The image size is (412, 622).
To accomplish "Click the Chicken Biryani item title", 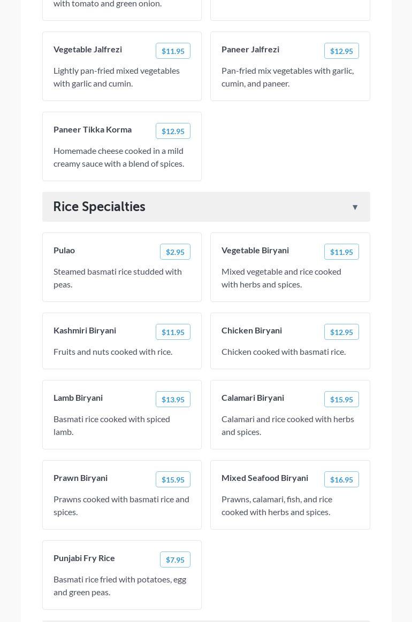I will tap(251, 330).
